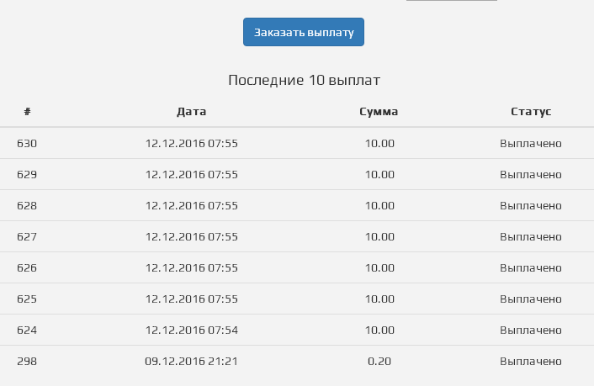The height and width of the screenshot is (386, 594).
Task: Select payout number 627
Action: point(27,236)
